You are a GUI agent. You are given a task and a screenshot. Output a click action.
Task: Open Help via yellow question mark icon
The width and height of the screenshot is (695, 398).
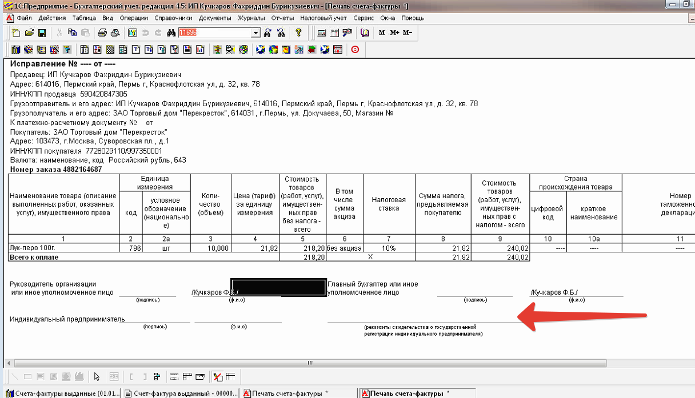(298, 33)
